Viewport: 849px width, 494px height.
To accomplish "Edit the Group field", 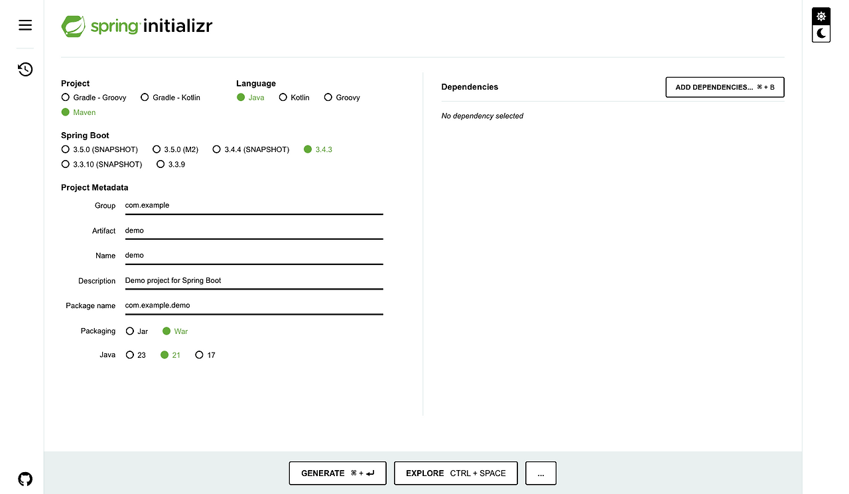I will point(254,206).
